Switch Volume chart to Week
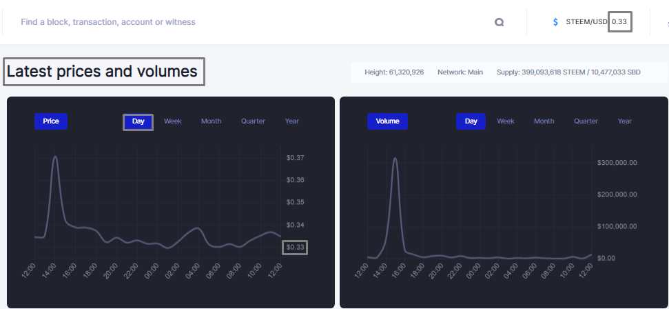This screenshot has width=669, height=309. [x=506, y=121]
